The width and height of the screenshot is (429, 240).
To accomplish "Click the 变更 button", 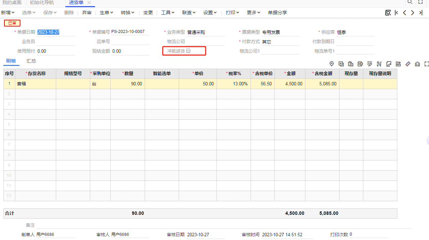I will coord(148,13).
